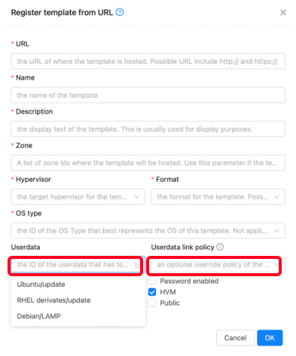Open the Format dropdown

pyautogui.click(x=218, y=196)
